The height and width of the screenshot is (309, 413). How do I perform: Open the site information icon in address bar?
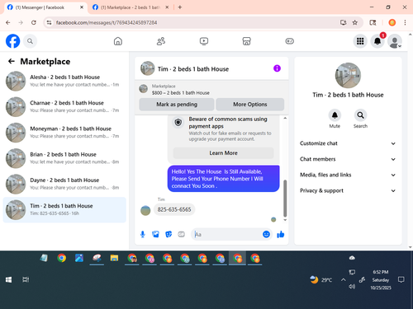tap(49, 22)
